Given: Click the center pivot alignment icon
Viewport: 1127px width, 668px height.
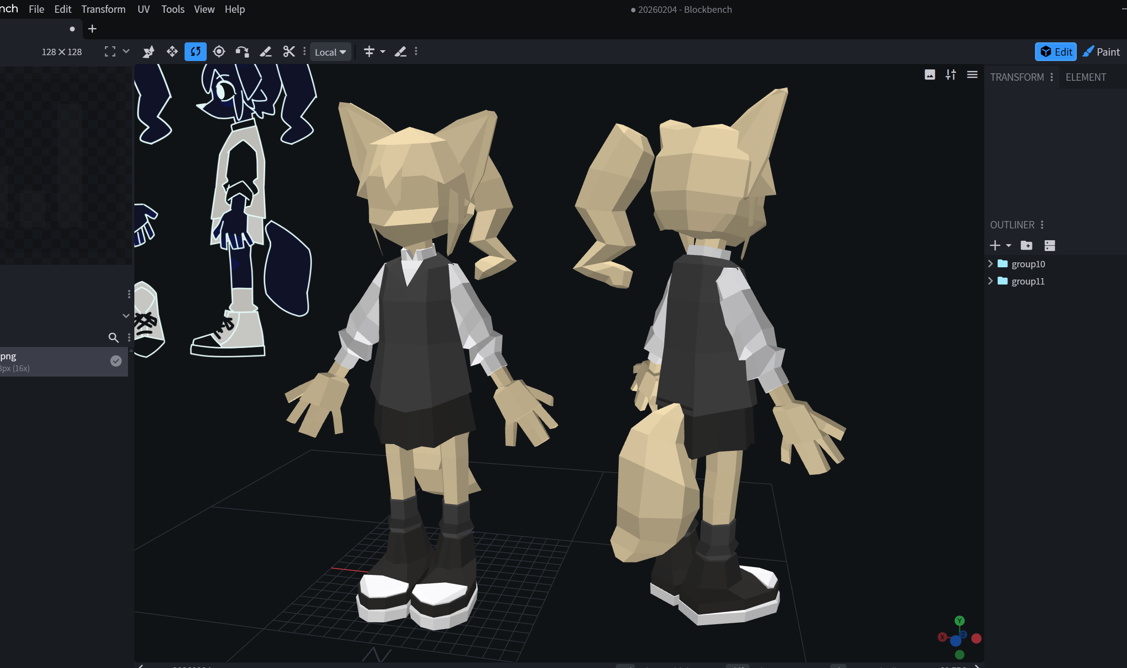Looking at the screenshot, I should coord(369,52).
